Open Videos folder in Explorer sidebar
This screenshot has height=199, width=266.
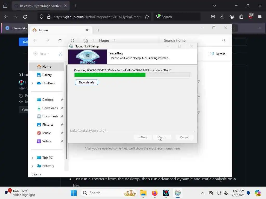pos(47,141)
